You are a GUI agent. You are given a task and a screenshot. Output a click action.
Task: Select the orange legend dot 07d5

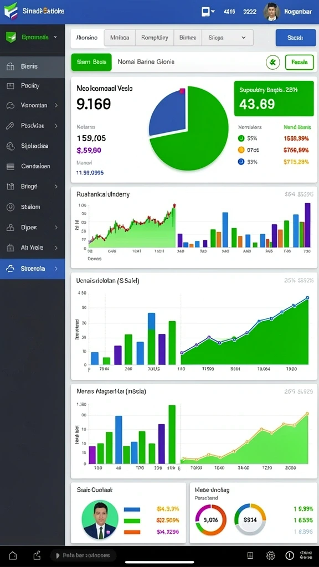[241, 150]
